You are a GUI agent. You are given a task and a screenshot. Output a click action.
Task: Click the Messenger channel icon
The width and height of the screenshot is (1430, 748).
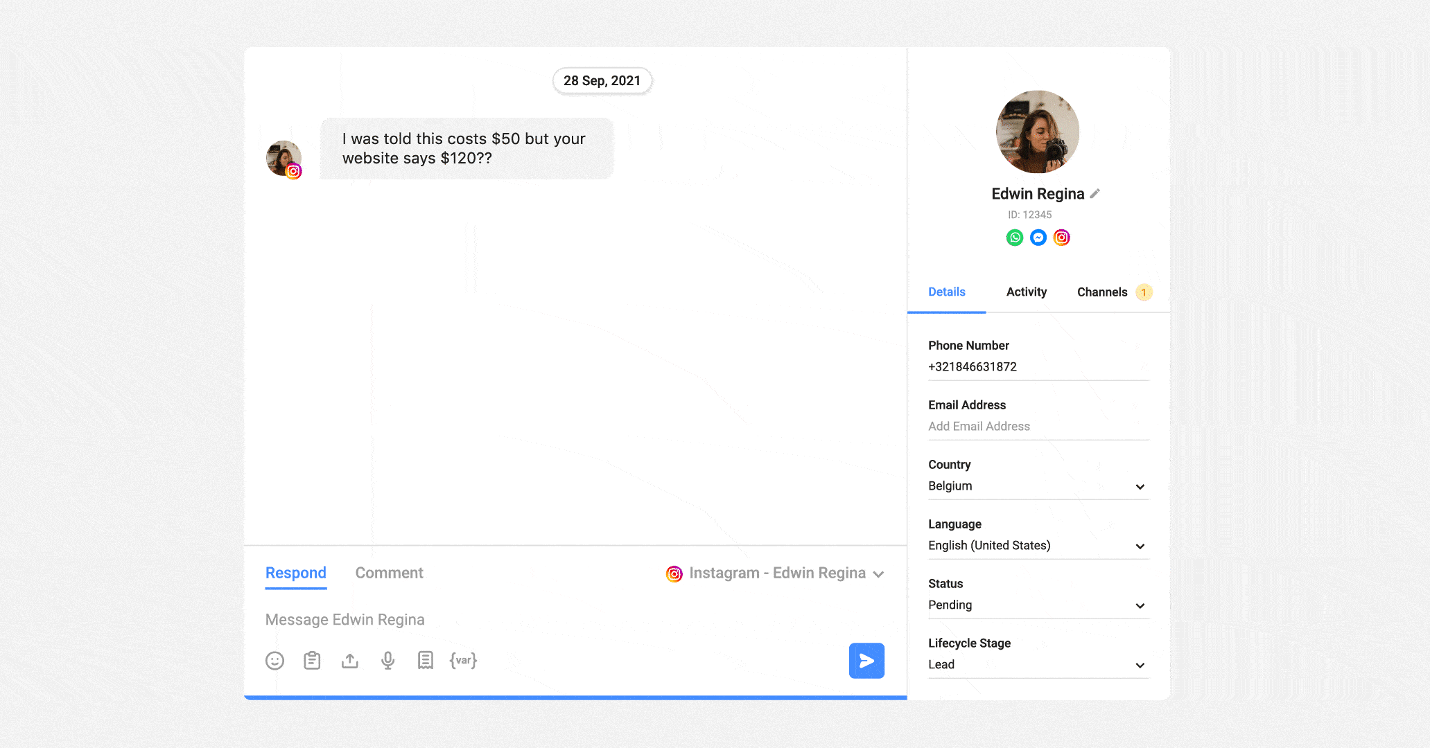(1038, 237)
